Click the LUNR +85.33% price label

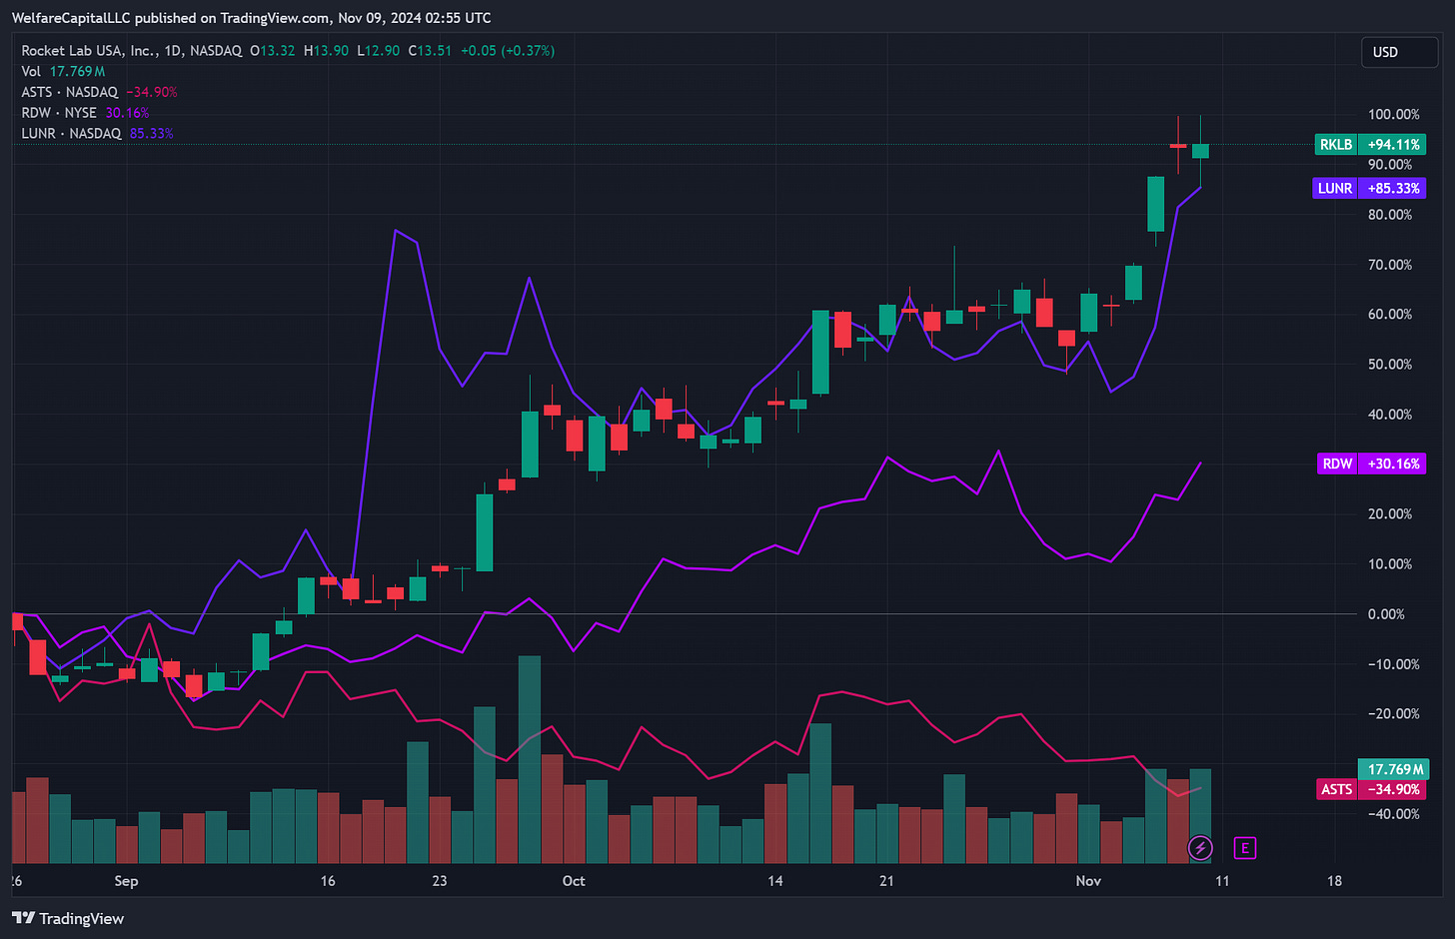point(1369,188)
